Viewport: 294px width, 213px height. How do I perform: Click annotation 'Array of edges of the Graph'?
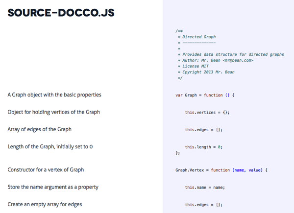tap(39, 129)
